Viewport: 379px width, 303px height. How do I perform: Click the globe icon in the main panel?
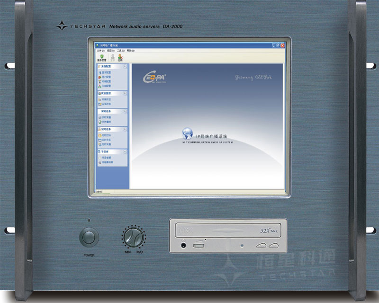coord(188,133)
